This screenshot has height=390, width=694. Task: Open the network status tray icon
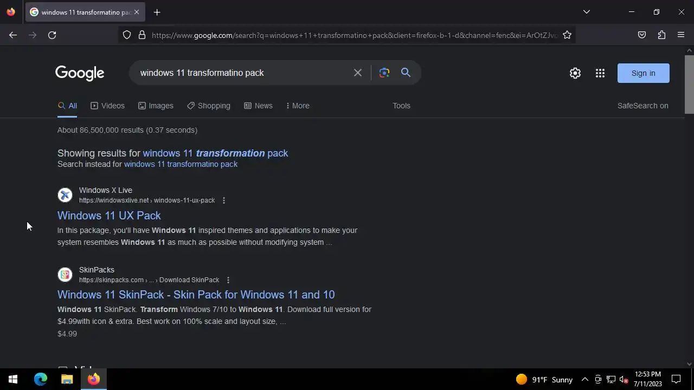pos(611,380)
